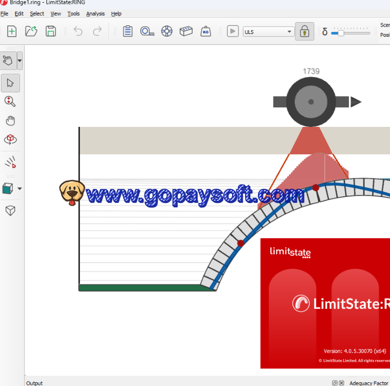Expand the teal cube view dropdown arrow
This screenshot has height=386, width=390.
(20, 188)
